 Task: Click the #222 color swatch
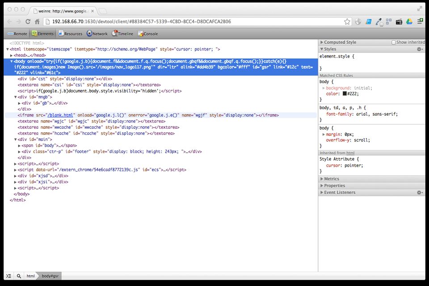(x=345, y=94)
